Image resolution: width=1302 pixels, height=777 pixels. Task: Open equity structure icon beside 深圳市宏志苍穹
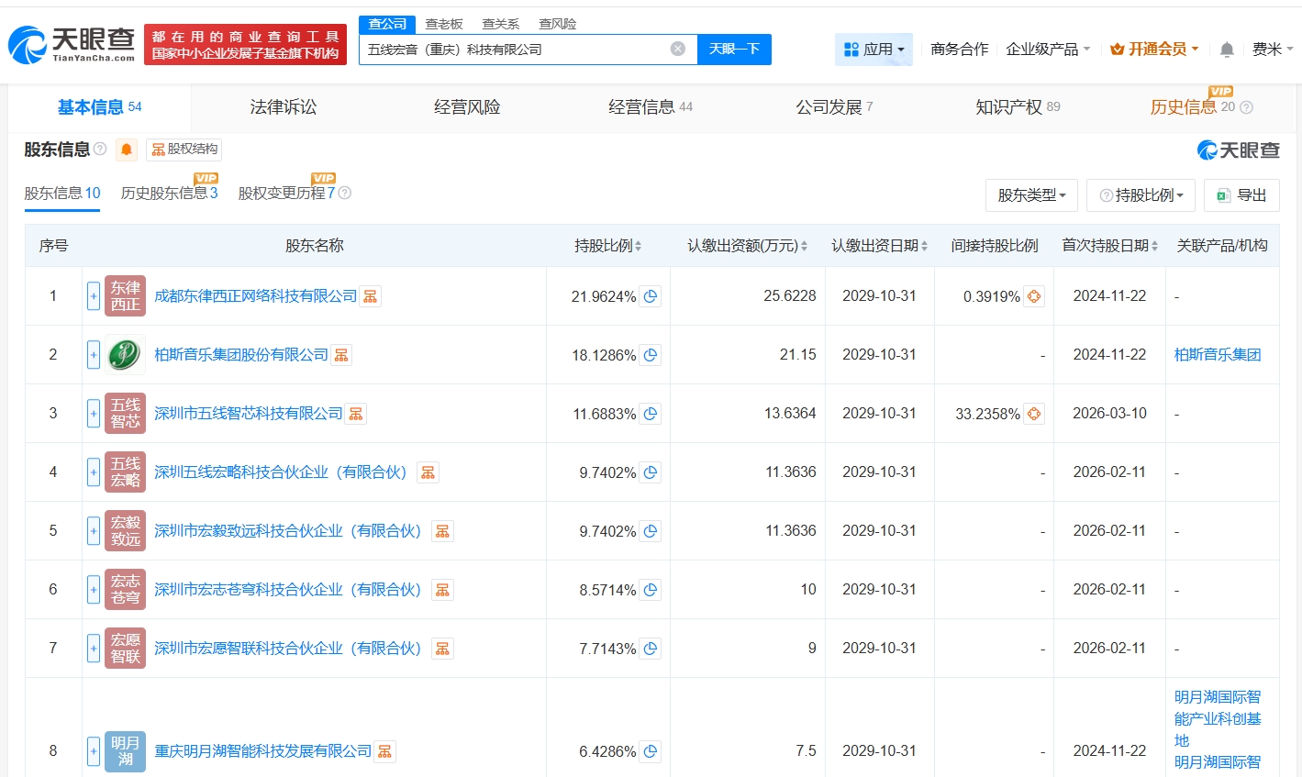(x=442, y=590)
